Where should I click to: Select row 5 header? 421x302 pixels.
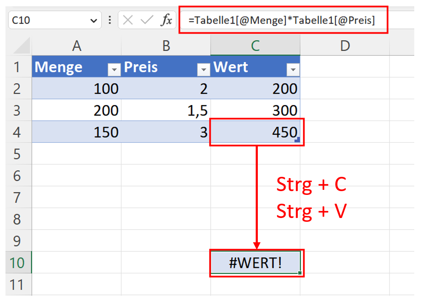[16, 154]
